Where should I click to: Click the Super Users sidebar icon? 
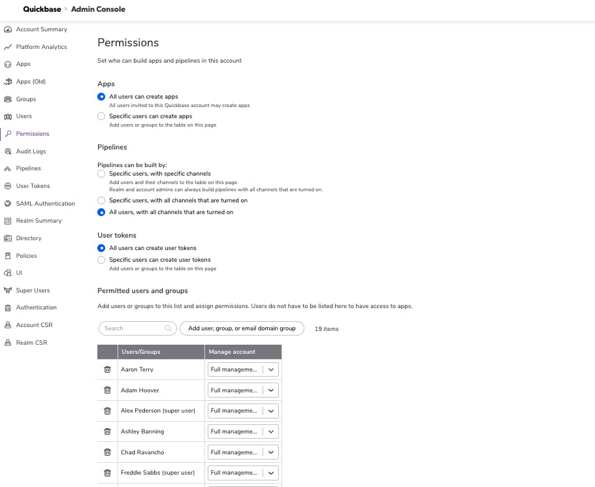(x=8, y=291)
